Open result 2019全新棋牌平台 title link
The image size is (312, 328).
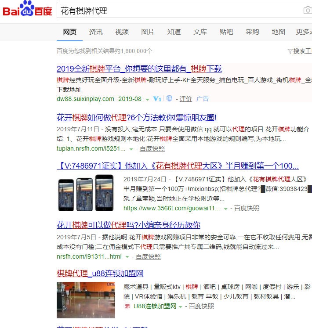(139, 69)
